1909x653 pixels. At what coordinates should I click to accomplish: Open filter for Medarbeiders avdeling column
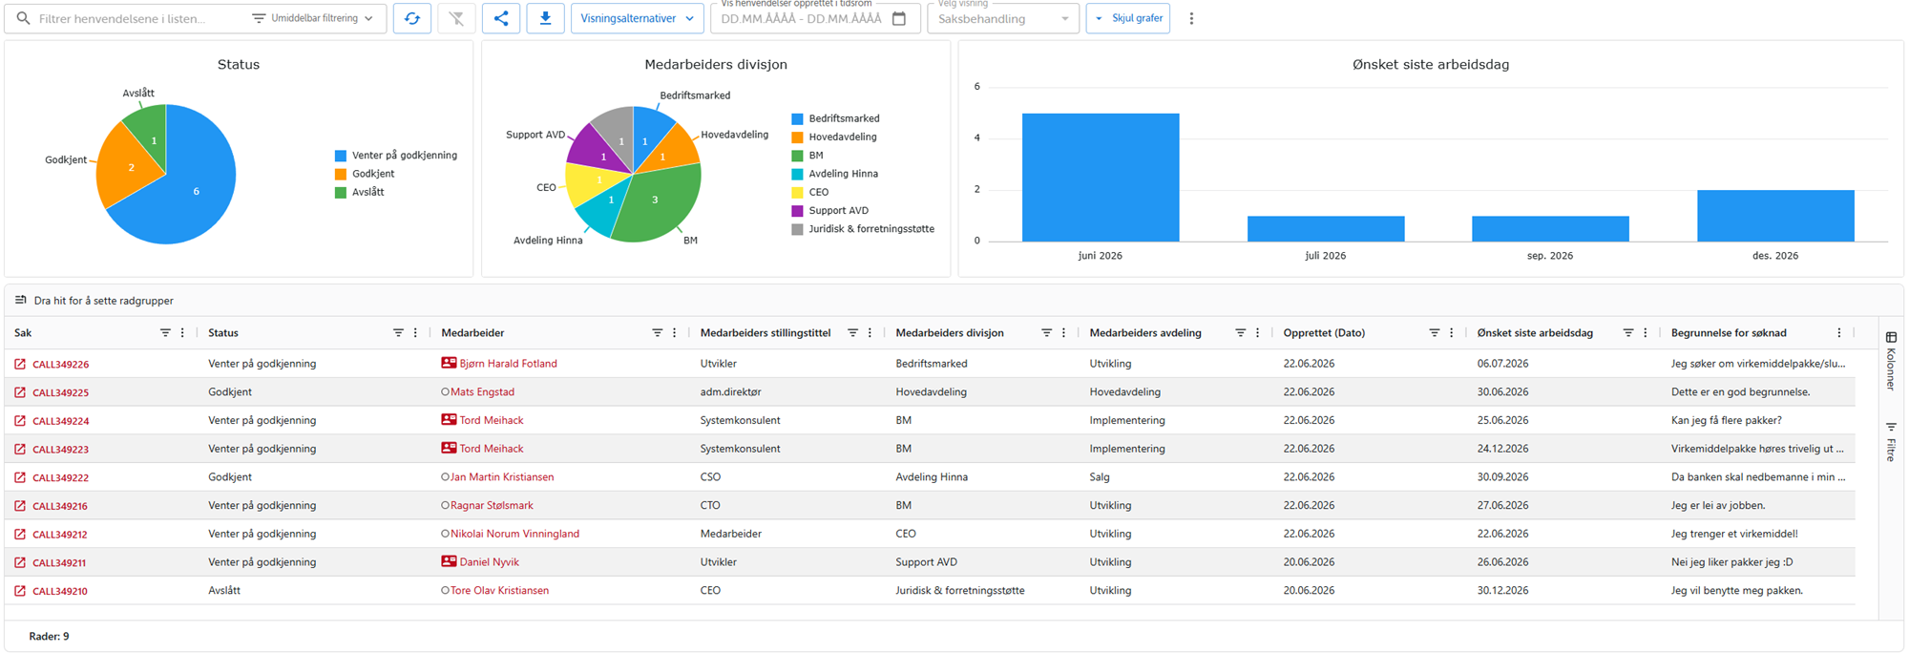coord(1240,333)
